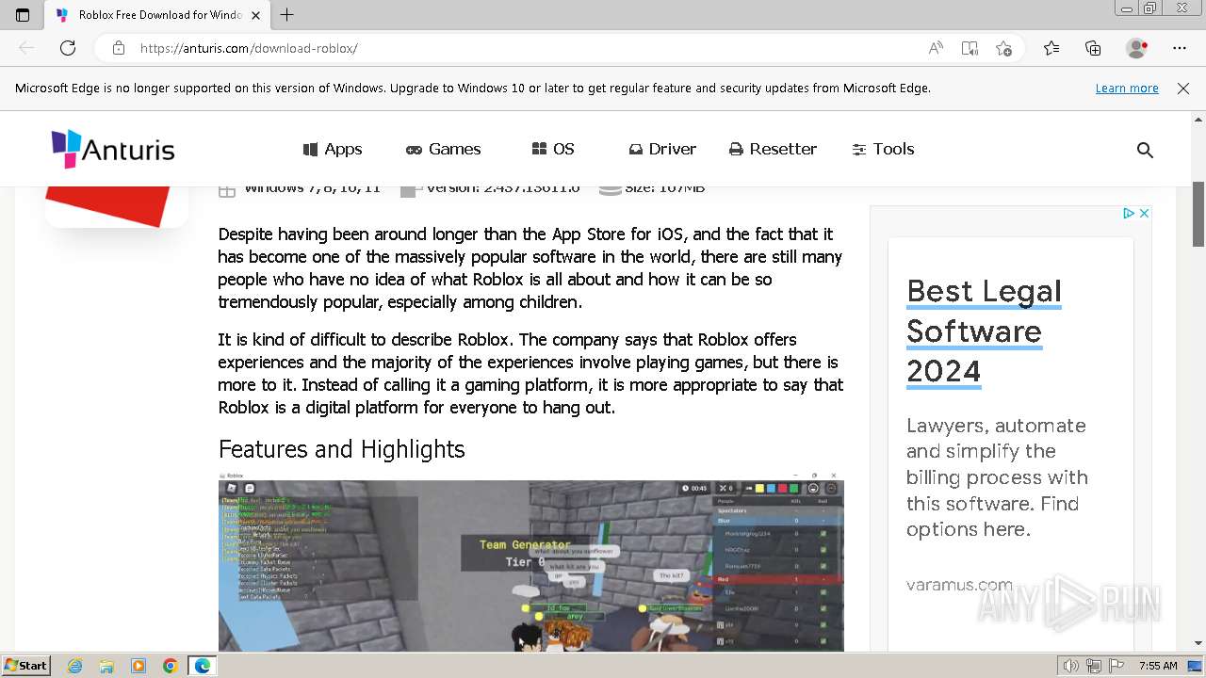This screenshot has width=1206, height=678.
Task: Open the Resetter menu item
Action: click(x=773, y=149)
